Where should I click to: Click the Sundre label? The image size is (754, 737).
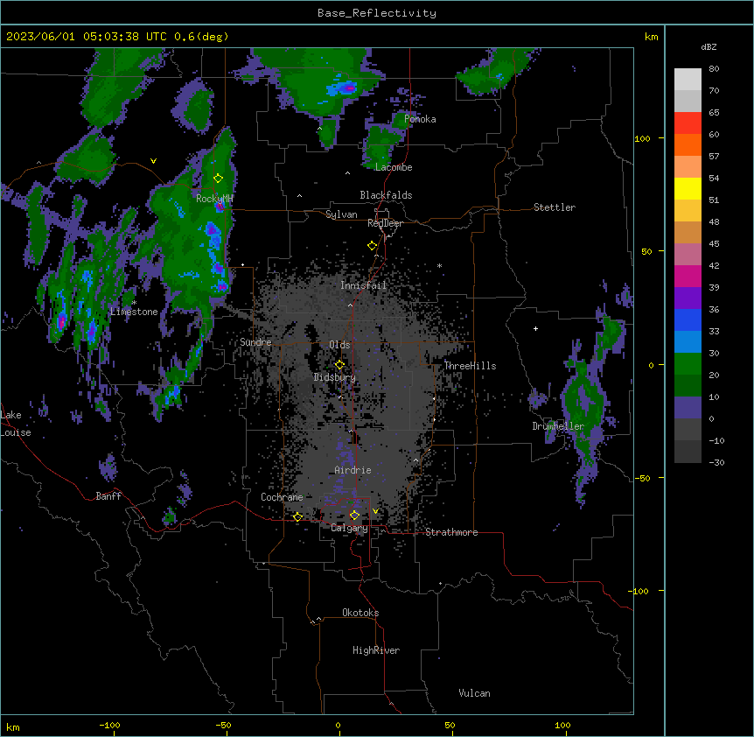point(255,342)
